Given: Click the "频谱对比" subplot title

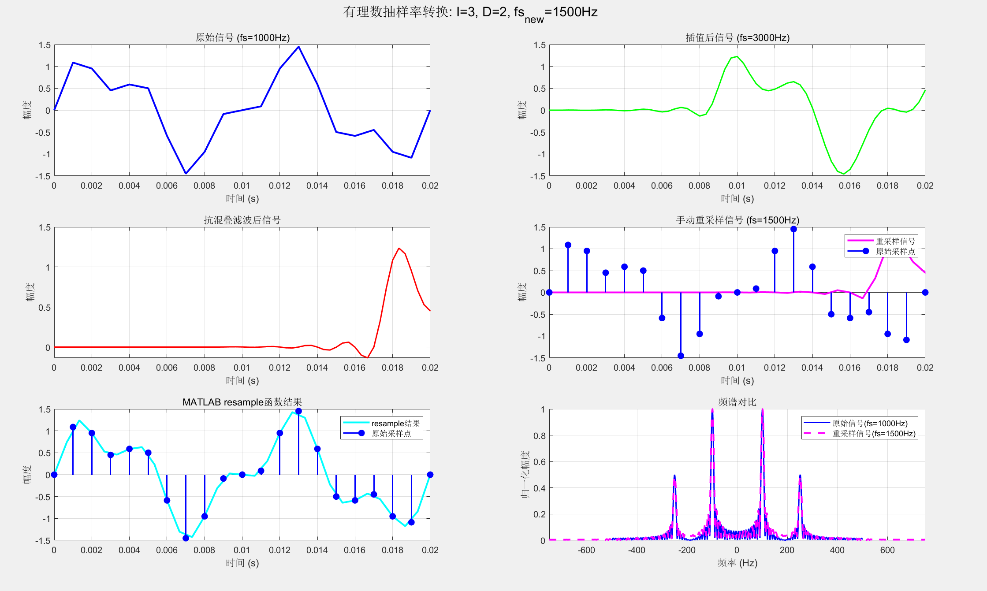Looking at the screenshot, I should [737, 402].
